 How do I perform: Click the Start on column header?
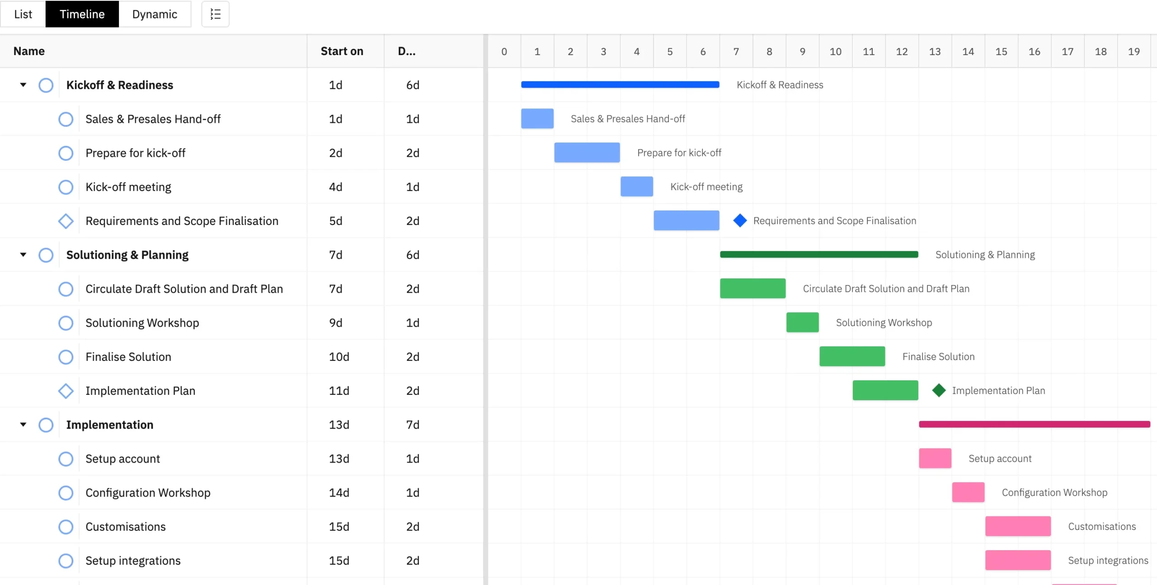342,51
